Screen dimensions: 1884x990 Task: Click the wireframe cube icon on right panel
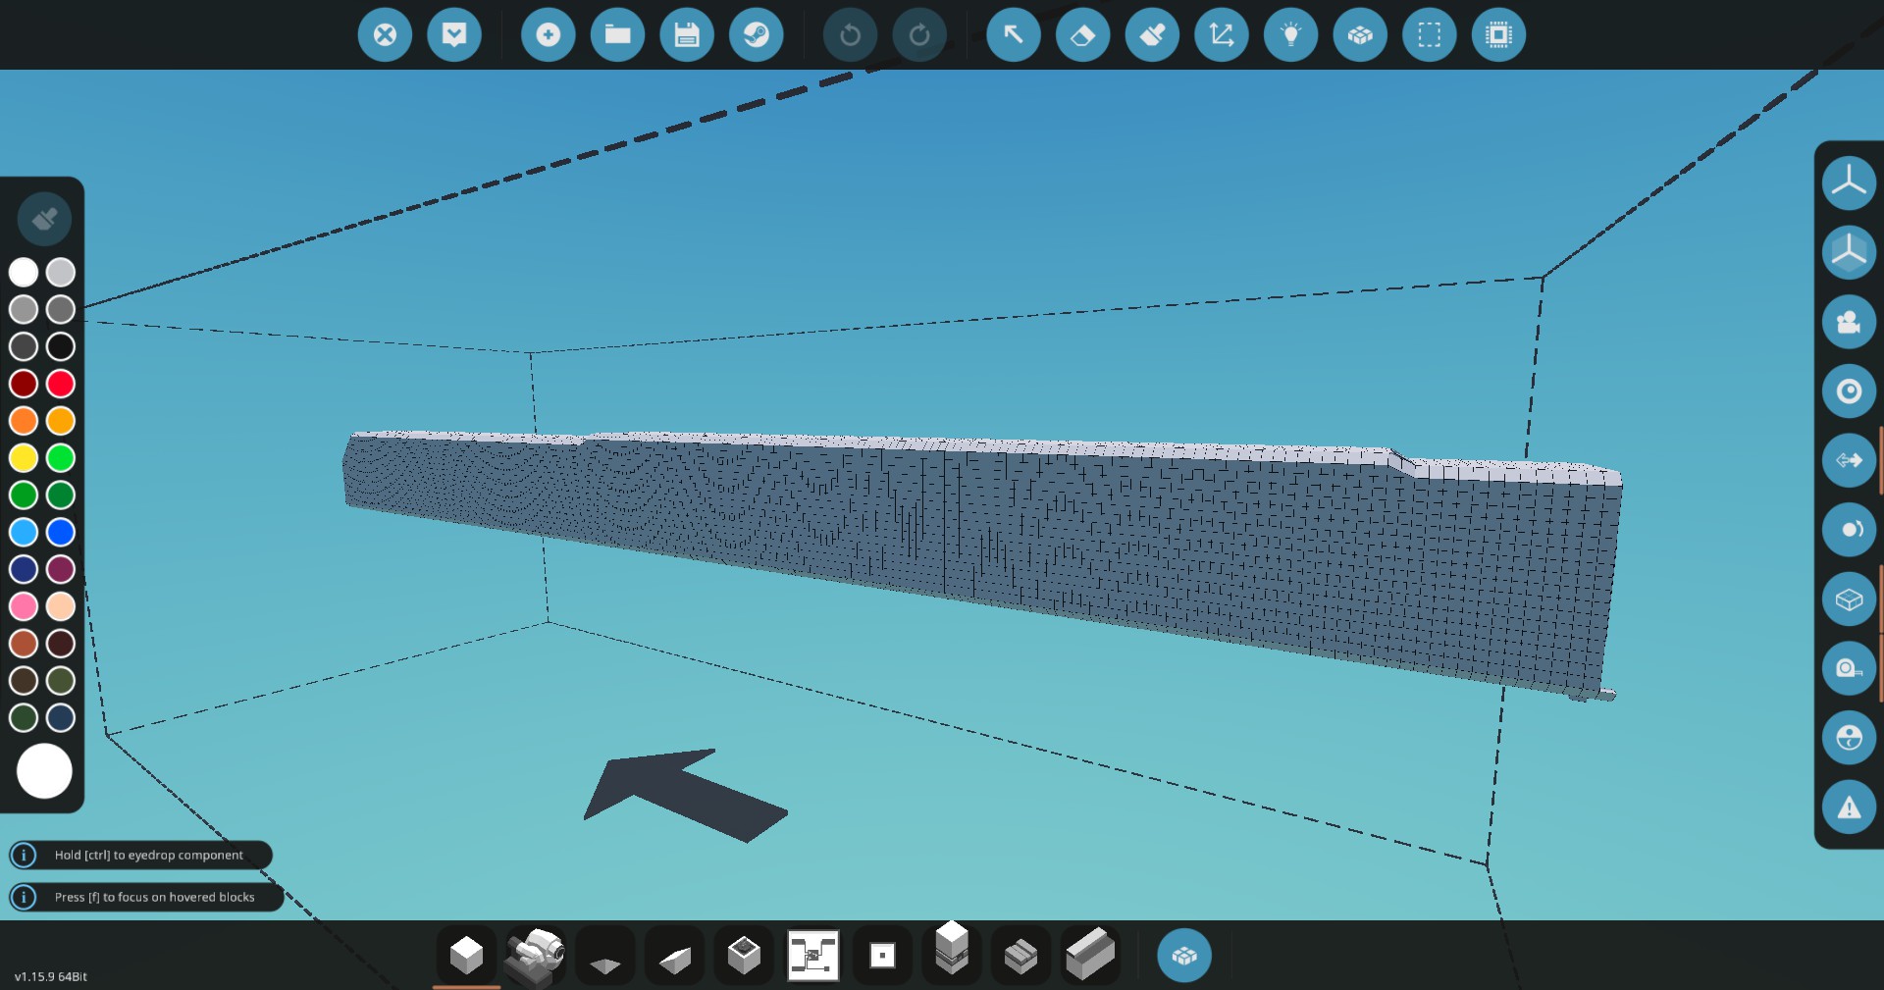[x=1849, y=599]
